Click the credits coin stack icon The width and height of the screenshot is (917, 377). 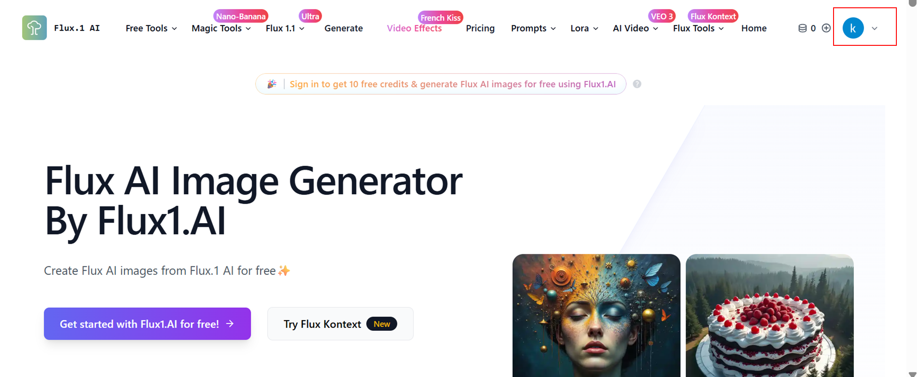(802, 28)
